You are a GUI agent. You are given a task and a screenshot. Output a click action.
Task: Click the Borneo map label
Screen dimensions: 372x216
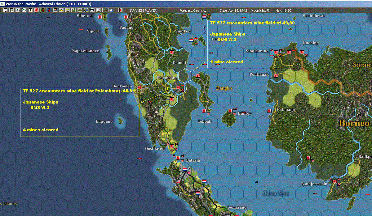(x=354, y=123)
